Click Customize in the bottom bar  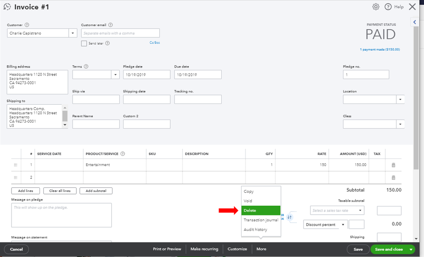(x=237, y=249)
